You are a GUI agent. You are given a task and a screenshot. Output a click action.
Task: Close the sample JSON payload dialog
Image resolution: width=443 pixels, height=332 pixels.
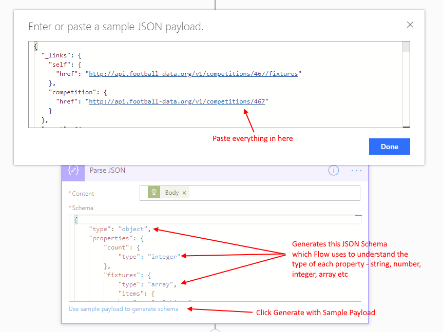410,25
